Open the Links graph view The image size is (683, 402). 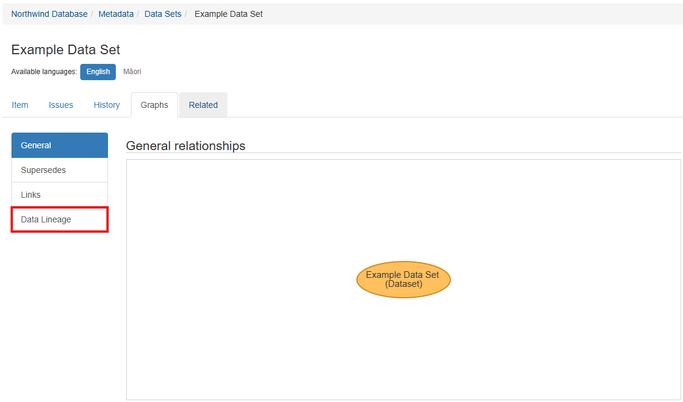point(60,195)
